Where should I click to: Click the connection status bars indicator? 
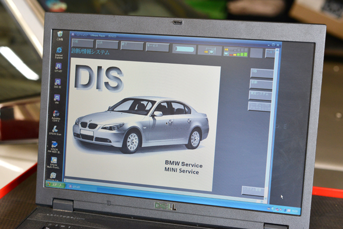pos(236,52)
